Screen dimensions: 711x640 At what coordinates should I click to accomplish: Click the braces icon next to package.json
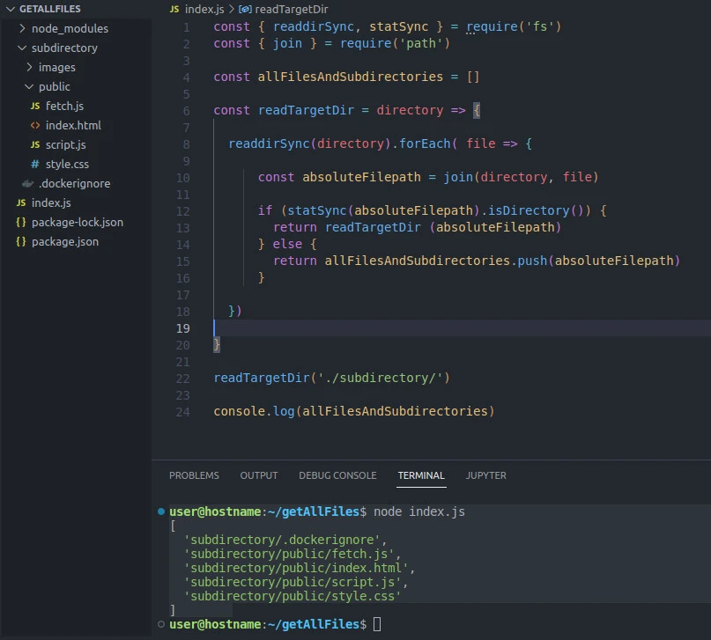pos(21,241)
